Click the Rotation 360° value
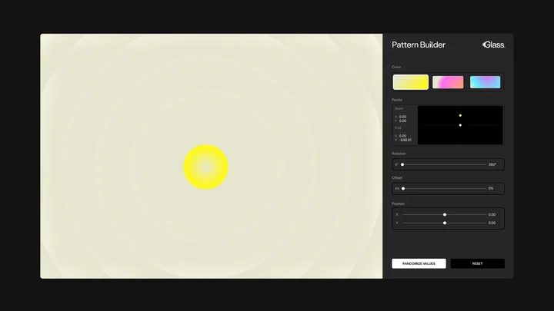The width and height of the screenshot is (554, 311). click(492, 164)
